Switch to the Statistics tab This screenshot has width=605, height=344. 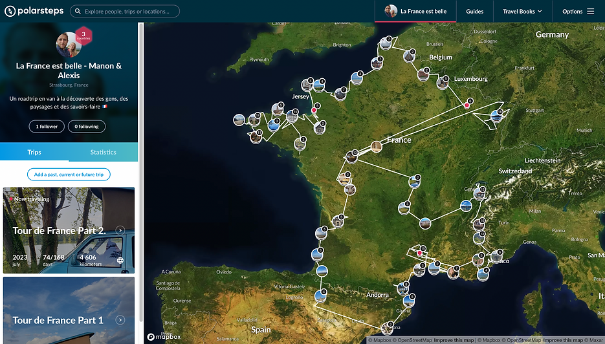pos(103,152)
